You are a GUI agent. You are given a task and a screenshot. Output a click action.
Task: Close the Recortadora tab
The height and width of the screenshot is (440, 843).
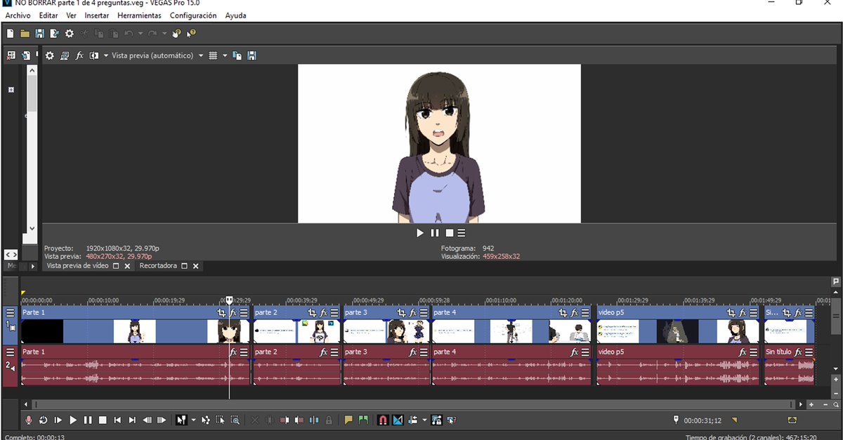(x=196, y=266)
